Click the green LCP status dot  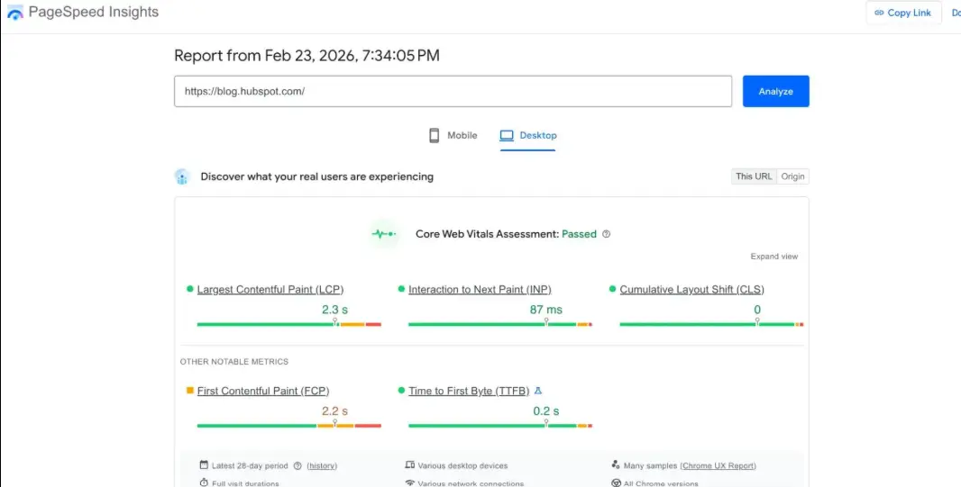pos(190,289)
